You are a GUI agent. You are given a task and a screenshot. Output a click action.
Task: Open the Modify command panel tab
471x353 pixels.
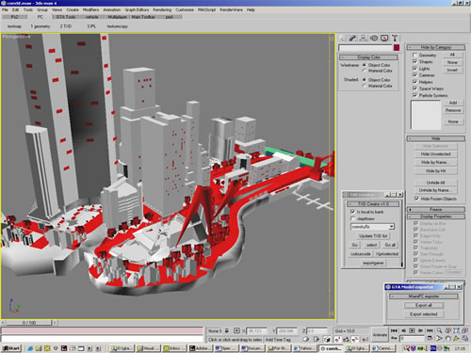pos(352,39)
